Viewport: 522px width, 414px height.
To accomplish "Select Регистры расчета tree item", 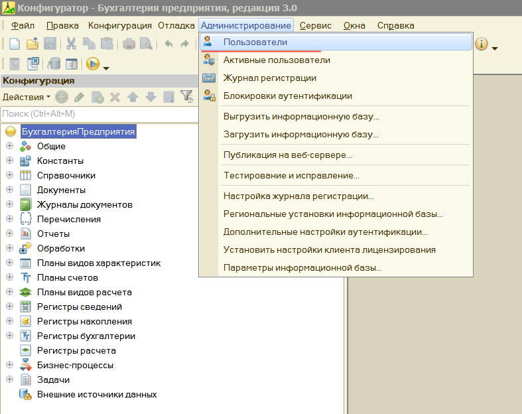I will (76, 351).
